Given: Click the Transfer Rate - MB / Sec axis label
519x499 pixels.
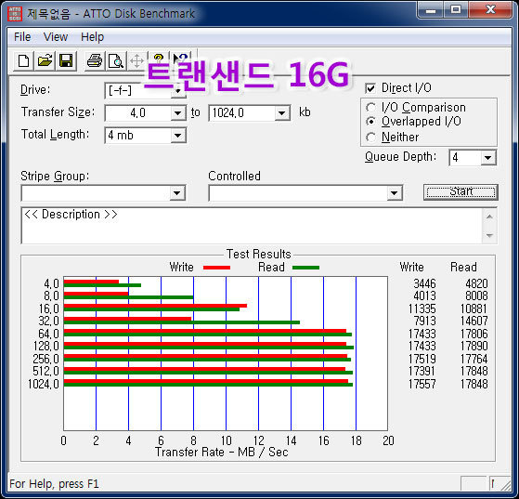Looking at the screenshot, I should 222,452.
